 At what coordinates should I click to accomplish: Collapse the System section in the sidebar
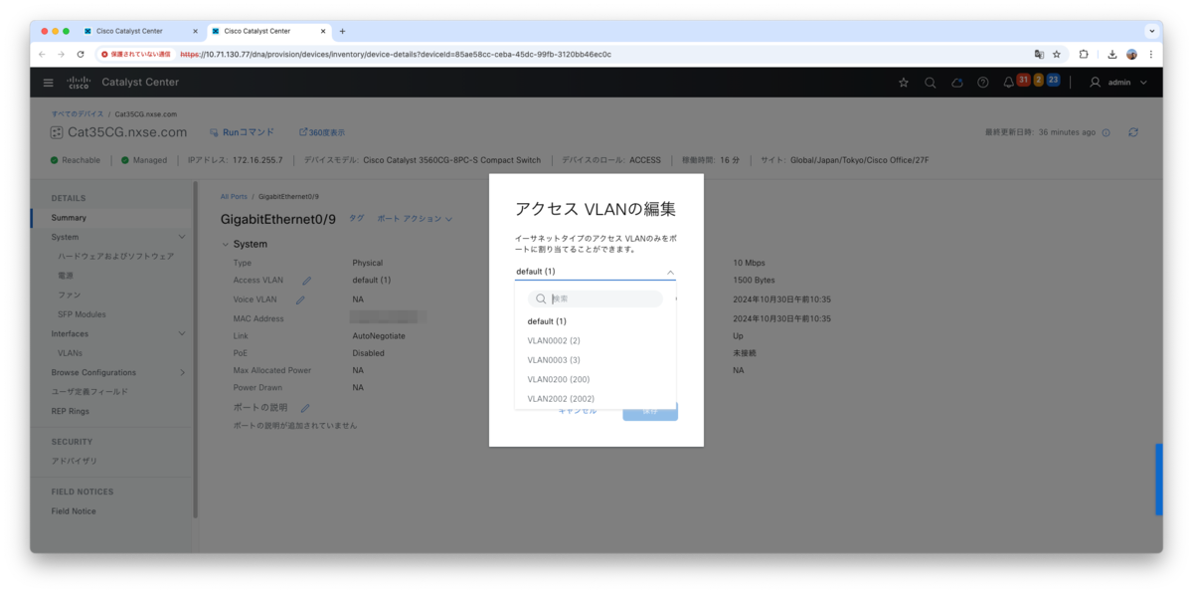click(x=181, y=237)
